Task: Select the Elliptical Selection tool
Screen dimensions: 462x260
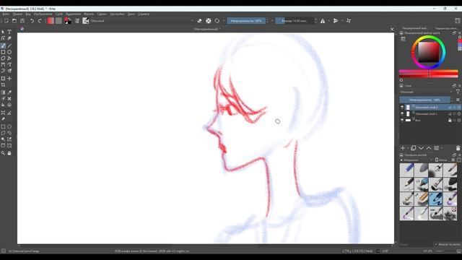Action: coord(9,127)
